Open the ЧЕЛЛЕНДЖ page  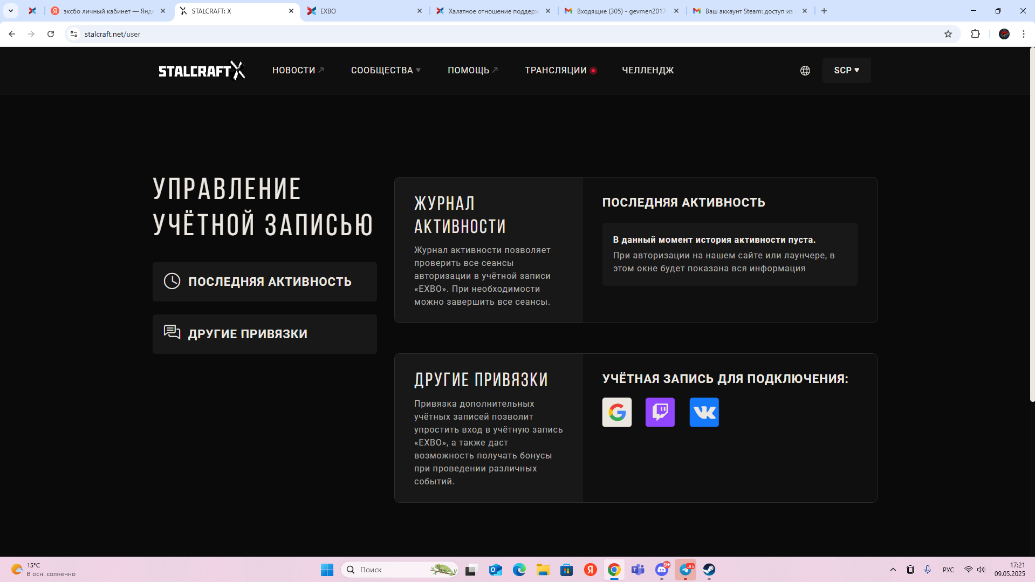click(647, 70)
